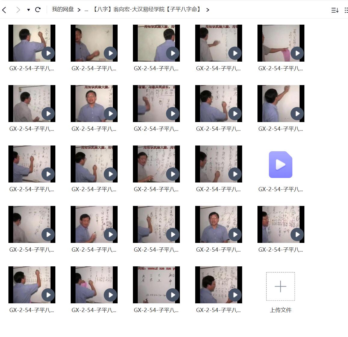
Task: Open the thumbnail showing red www website text
Action: pyautogui.click(x=156, y=285)
